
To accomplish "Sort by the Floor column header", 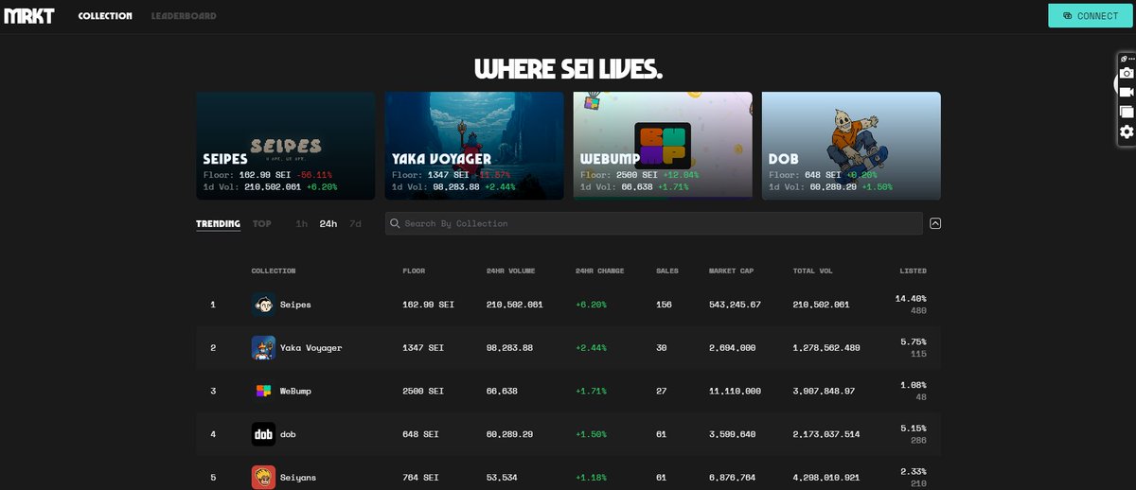I will pyautogui.click(x=414, y=271).
